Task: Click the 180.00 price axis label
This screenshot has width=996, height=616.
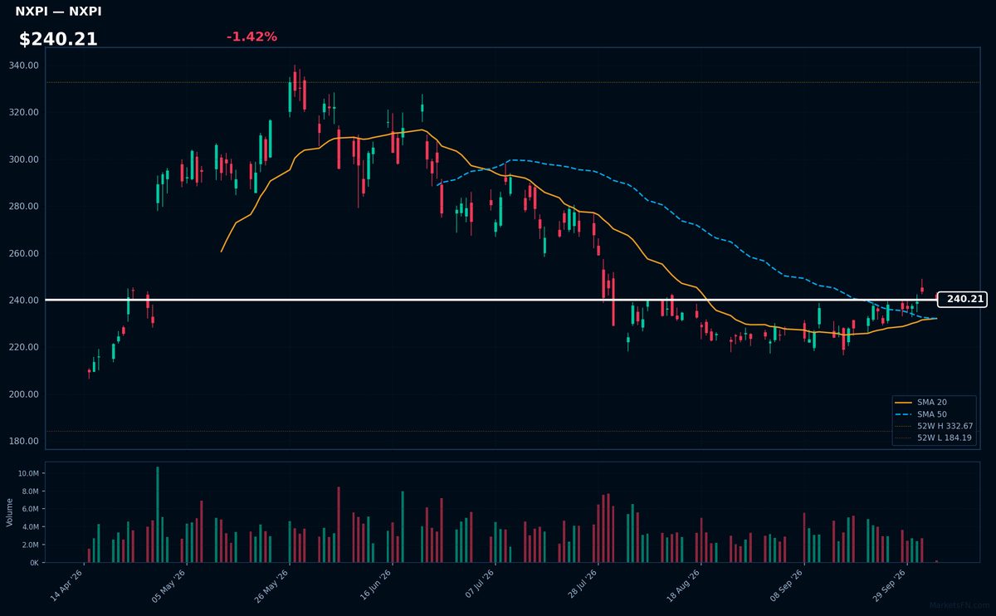Action: click(x=24, y=441)
